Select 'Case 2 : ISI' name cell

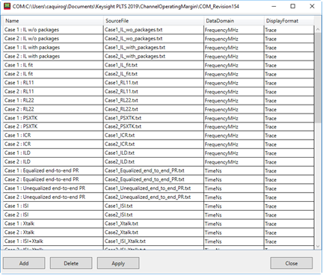tap(53, 214)
